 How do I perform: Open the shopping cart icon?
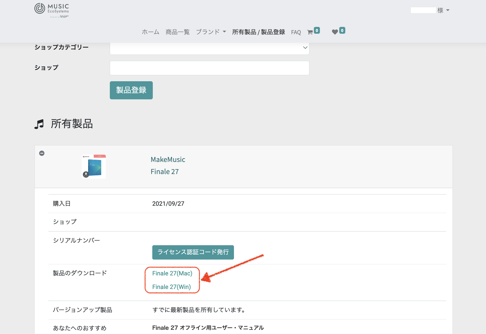tap(310, 32)
